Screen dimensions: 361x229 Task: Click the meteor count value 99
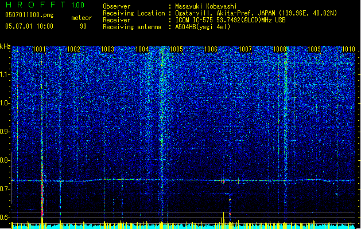coord(83,26)
